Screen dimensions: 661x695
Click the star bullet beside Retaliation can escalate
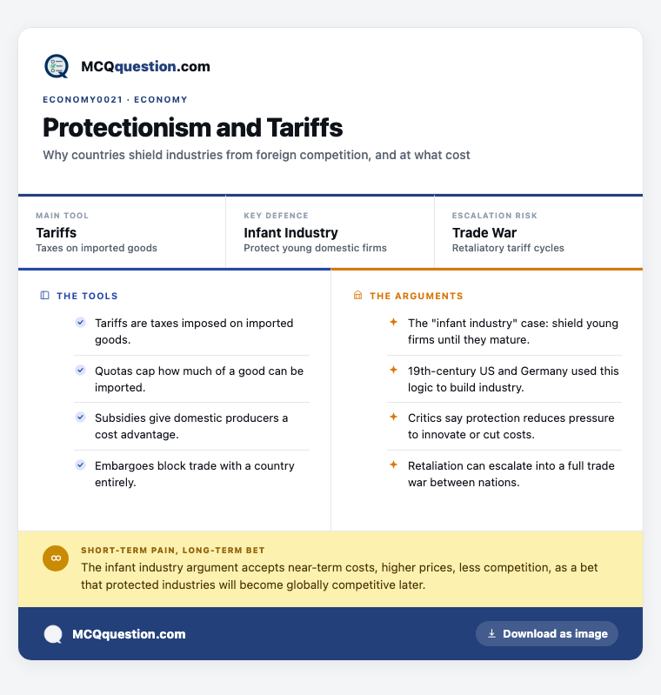pos(393,465)
